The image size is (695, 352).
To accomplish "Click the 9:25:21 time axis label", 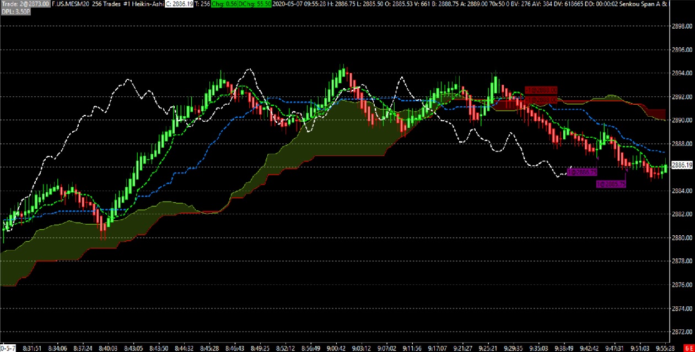I will tap(488, 348).
